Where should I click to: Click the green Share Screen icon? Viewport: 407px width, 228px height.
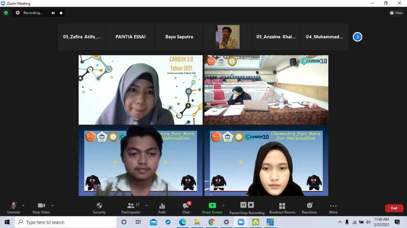tap(212, 205)
